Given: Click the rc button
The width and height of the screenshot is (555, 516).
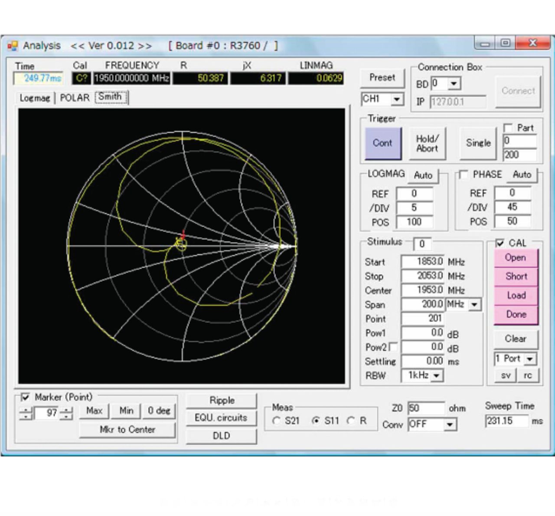Looking at the screenshot, I should [528, 376].
